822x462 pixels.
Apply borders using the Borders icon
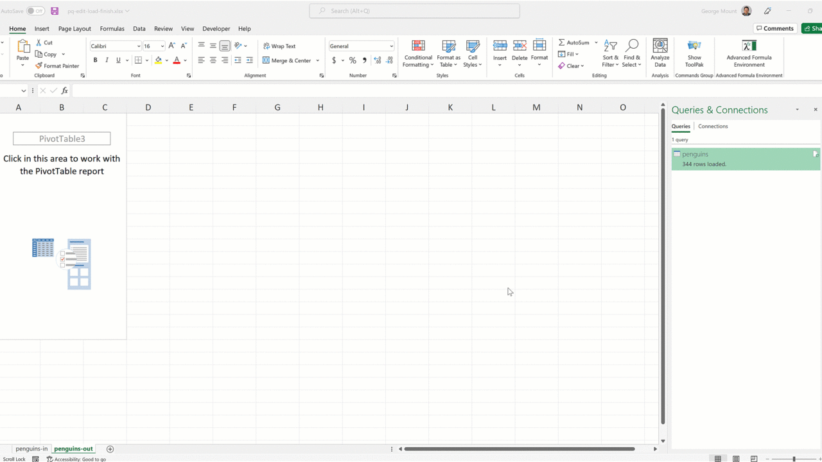click(x=138, y=60)
